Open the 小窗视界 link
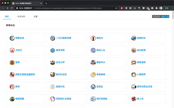Screen dimensions: 174x108 click(141, 75)
